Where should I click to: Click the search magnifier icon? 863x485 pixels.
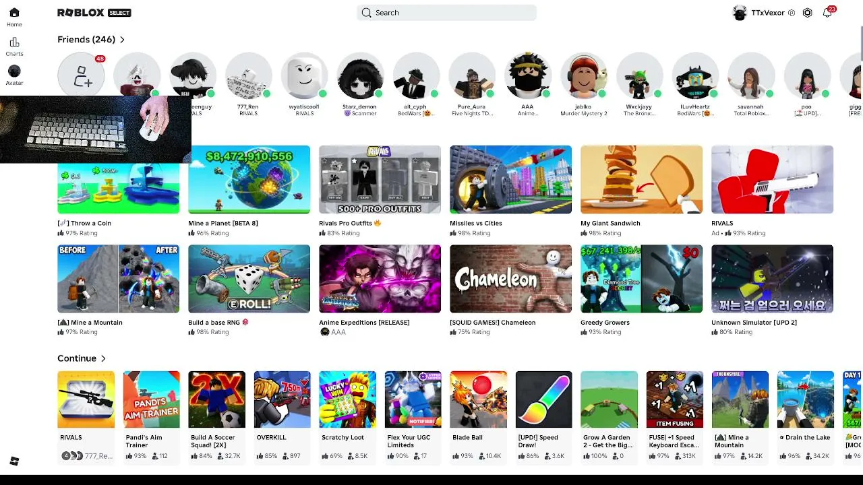(x=366, y=13)
